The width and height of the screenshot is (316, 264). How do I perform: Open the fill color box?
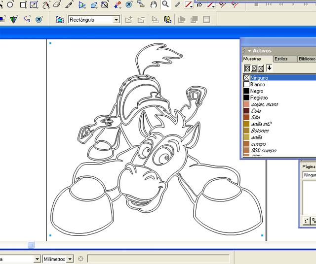(210, 4)
